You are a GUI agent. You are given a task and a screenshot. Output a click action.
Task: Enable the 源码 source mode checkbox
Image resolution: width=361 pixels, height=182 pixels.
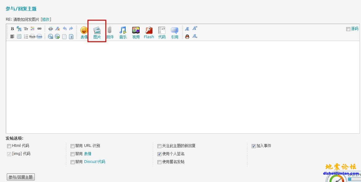click(348, 29)
